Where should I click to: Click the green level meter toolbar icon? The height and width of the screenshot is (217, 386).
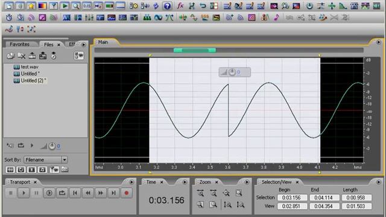(109, 5)
